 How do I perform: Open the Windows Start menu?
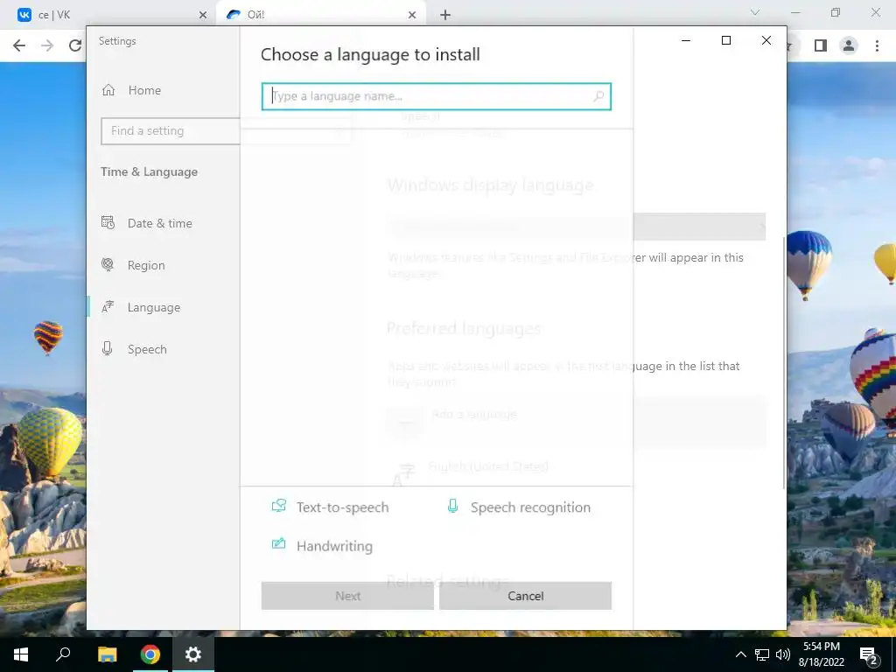21,654
